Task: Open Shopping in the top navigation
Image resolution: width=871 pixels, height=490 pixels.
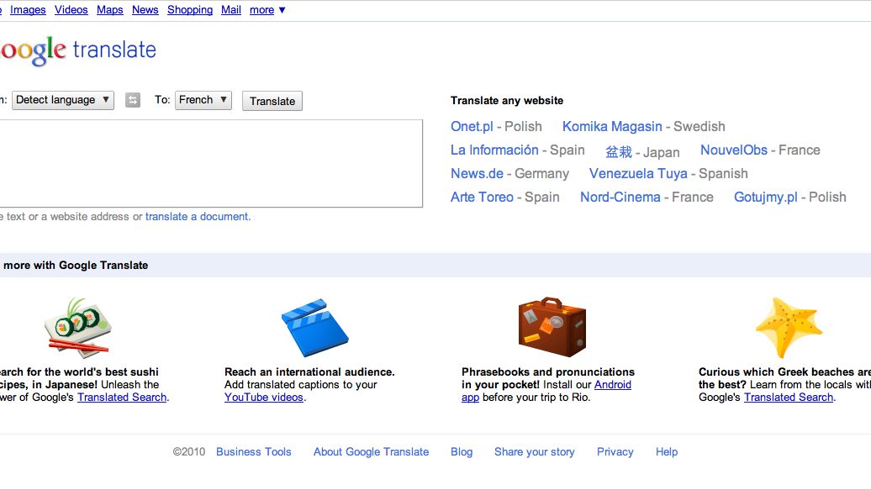Action: pyautogui.click(x=190, y=10)
